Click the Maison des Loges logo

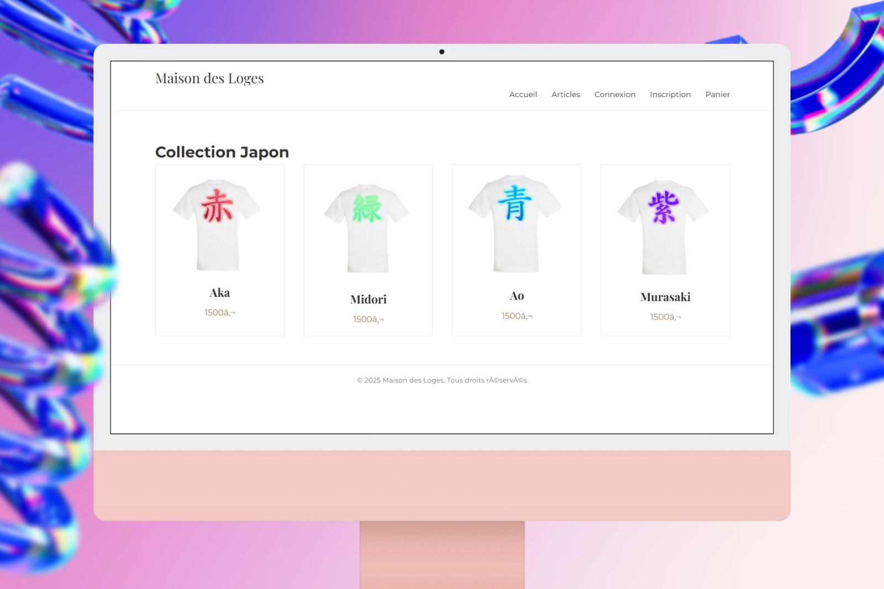210,78
